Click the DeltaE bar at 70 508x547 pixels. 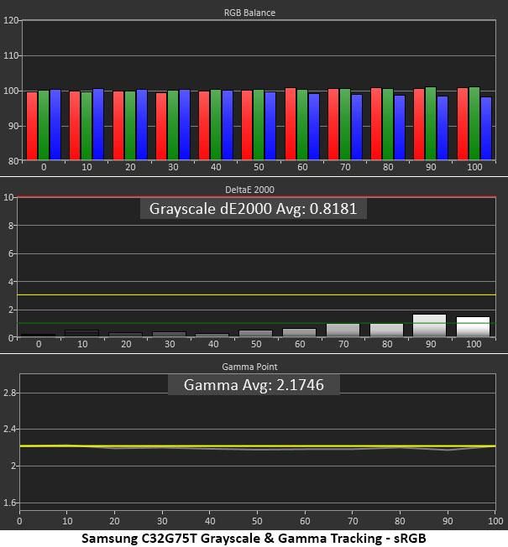pos(343,331)
